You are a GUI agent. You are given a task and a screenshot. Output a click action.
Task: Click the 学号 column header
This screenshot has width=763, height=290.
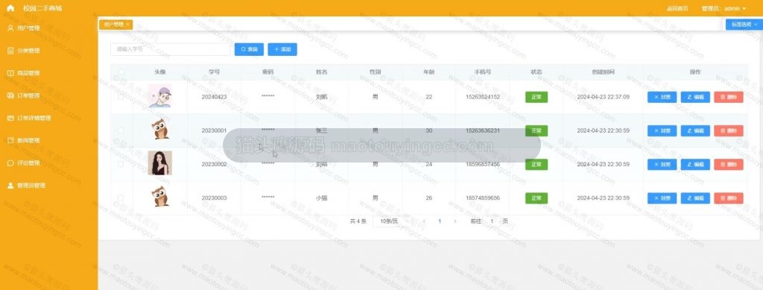coord(214,72)
